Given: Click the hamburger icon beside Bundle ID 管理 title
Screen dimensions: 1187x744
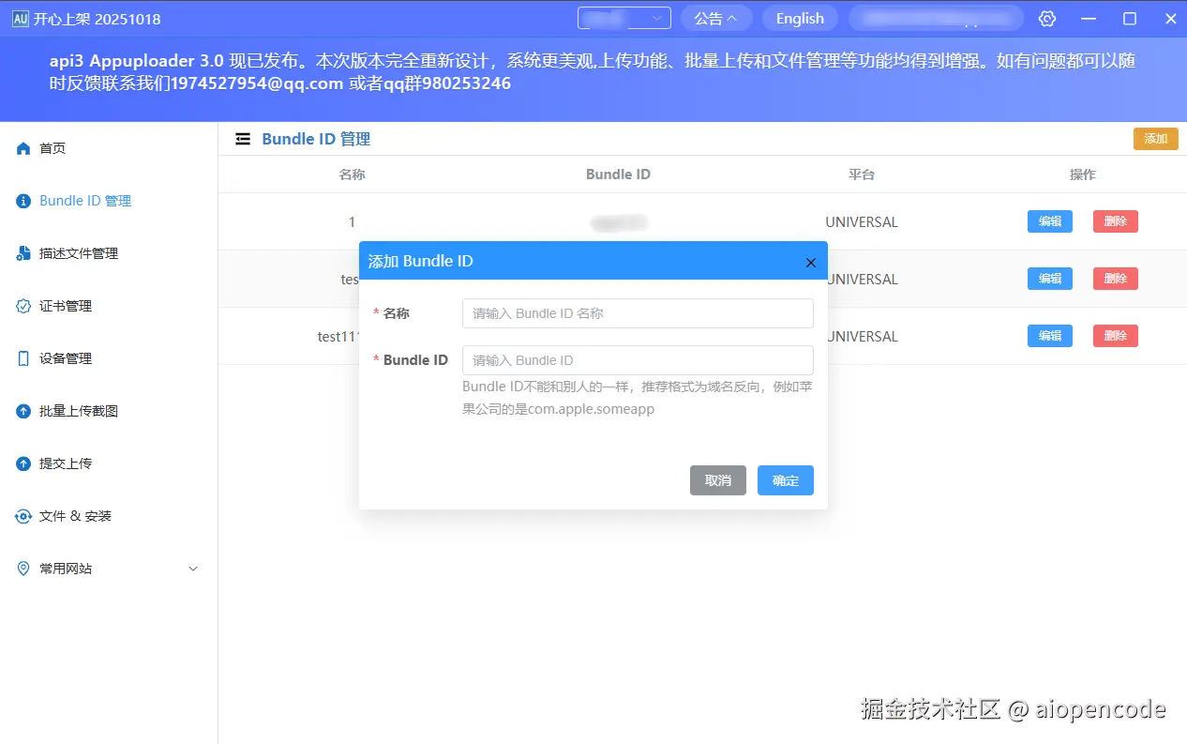Looking at the screenshot, I should point(242,138).
